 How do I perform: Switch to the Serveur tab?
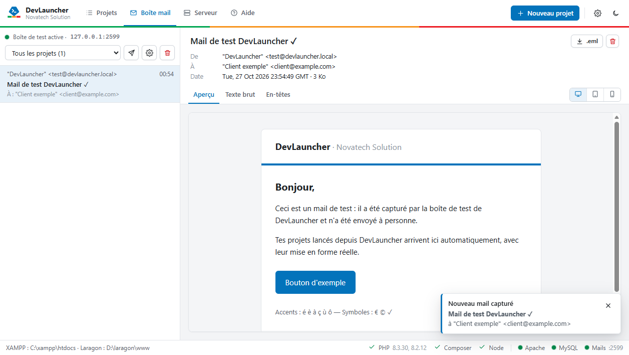coord(200,13)
